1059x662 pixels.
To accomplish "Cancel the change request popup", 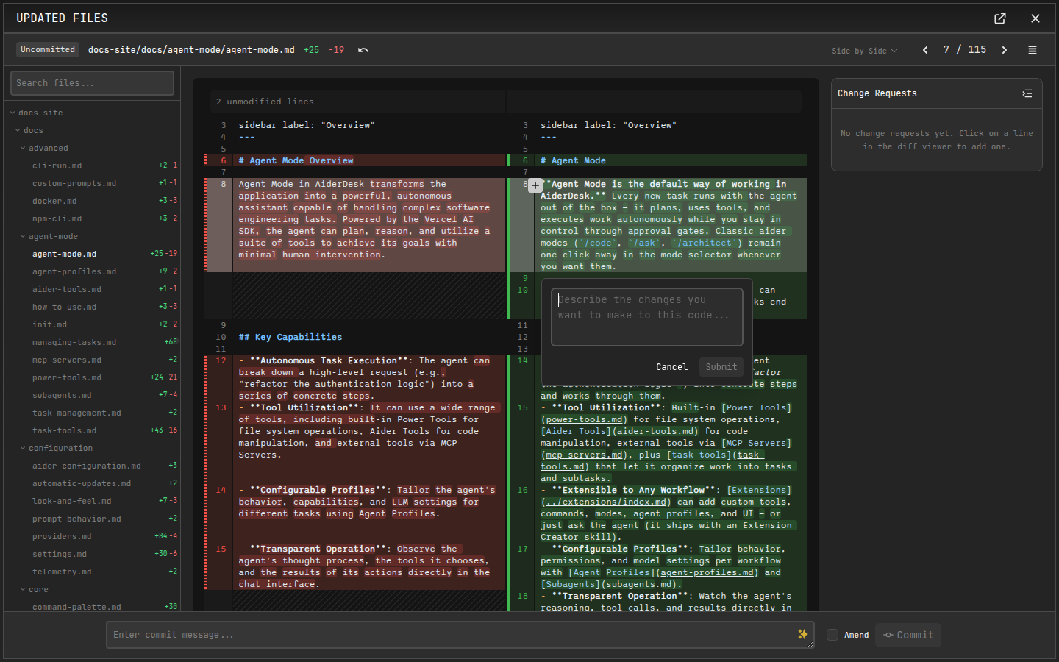I will [671, 367].
